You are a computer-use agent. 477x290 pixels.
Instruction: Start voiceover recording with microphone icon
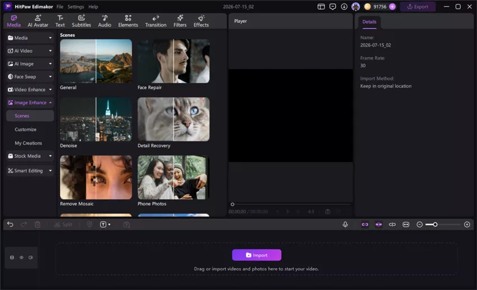(x=345, y=224)
